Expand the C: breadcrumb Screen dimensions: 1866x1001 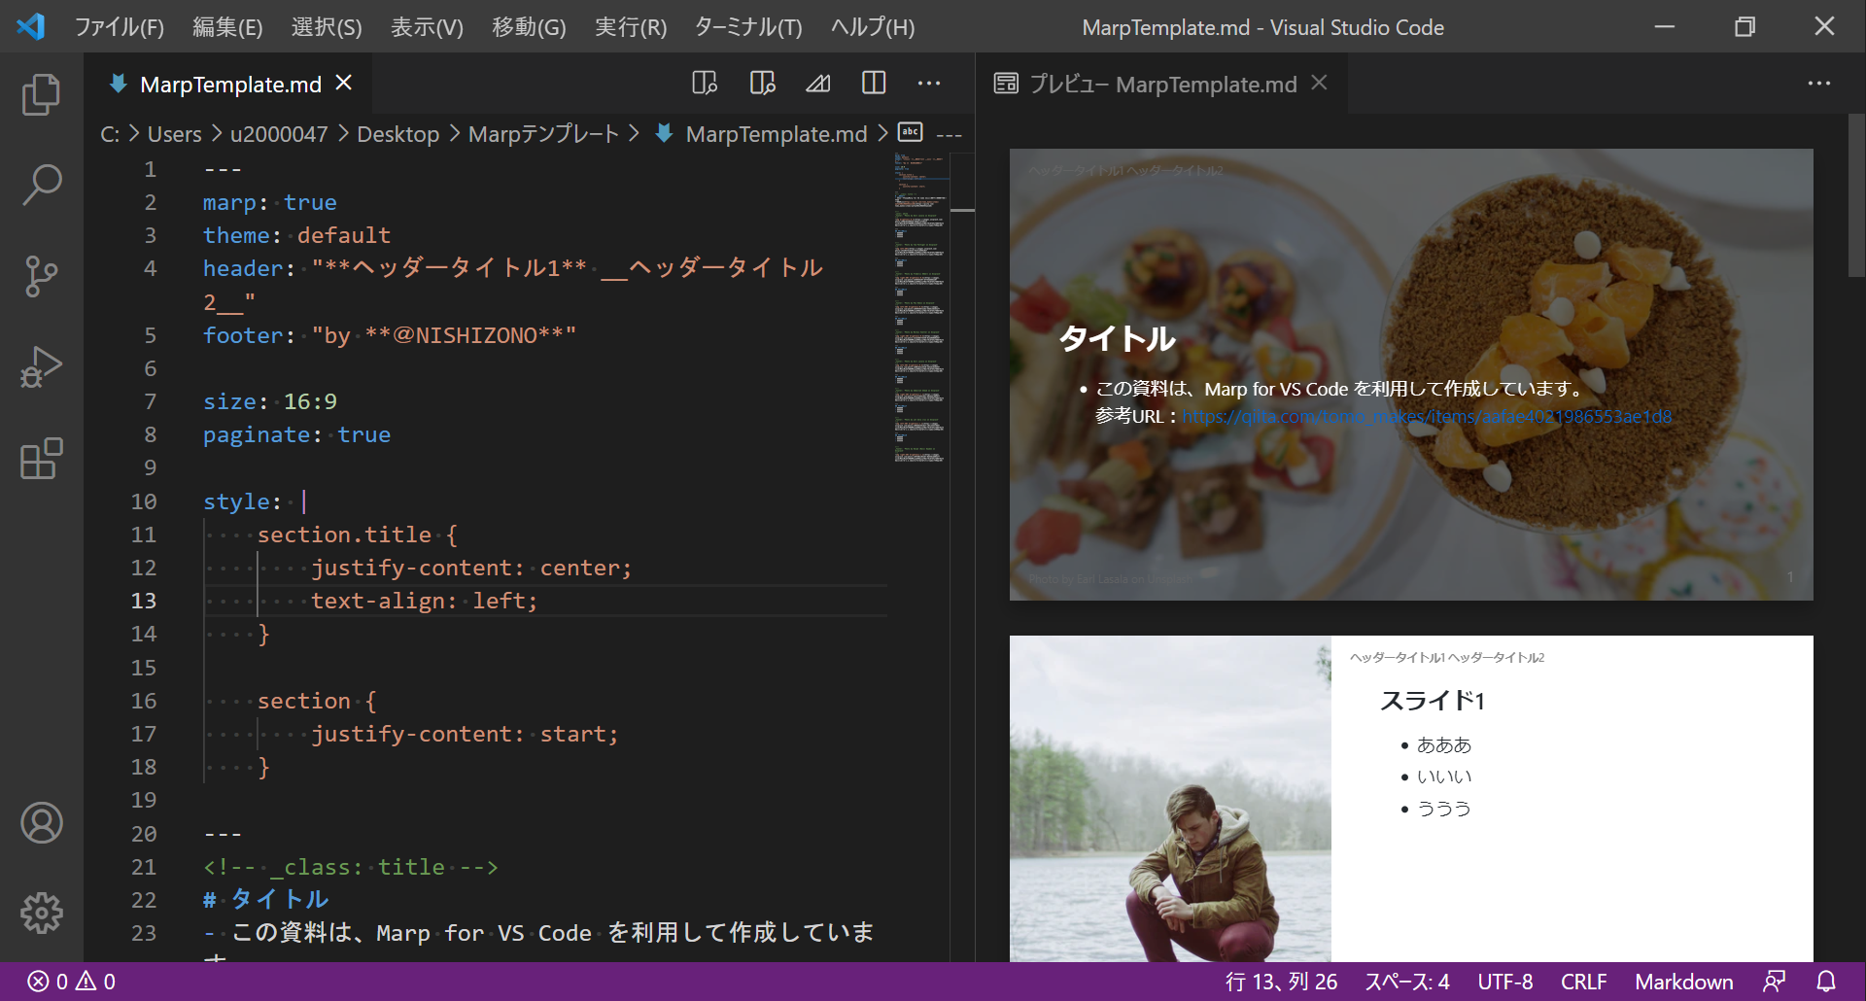click(x=110, y=134)
